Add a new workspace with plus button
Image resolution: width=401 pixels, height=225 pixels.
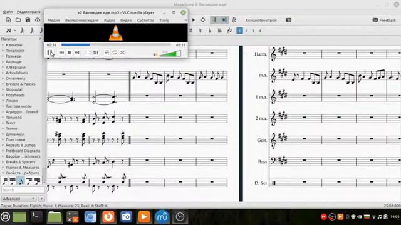click(41, 199)
